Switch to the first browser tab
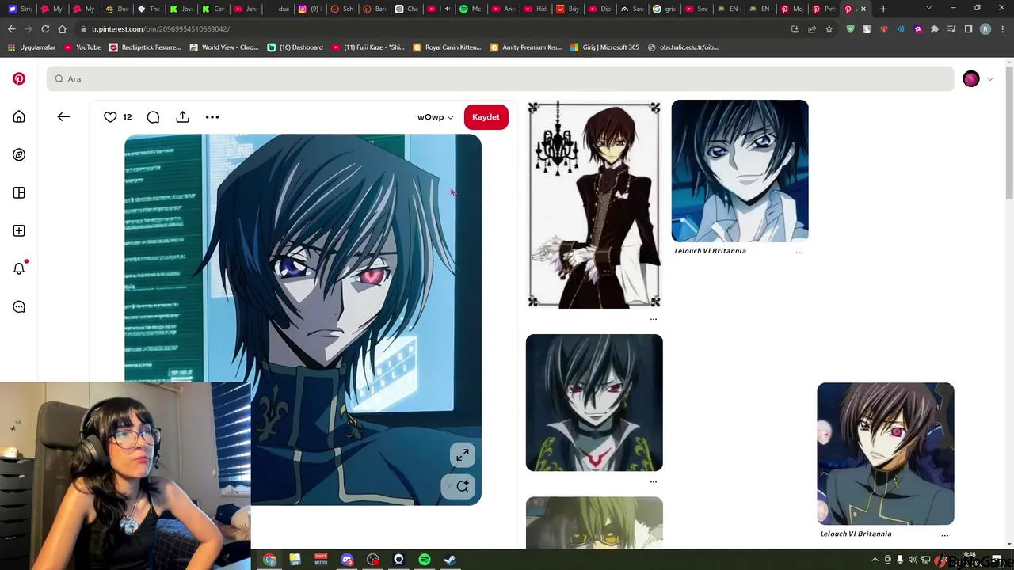Screen dimensions: 1014x570 coord(19,9)
